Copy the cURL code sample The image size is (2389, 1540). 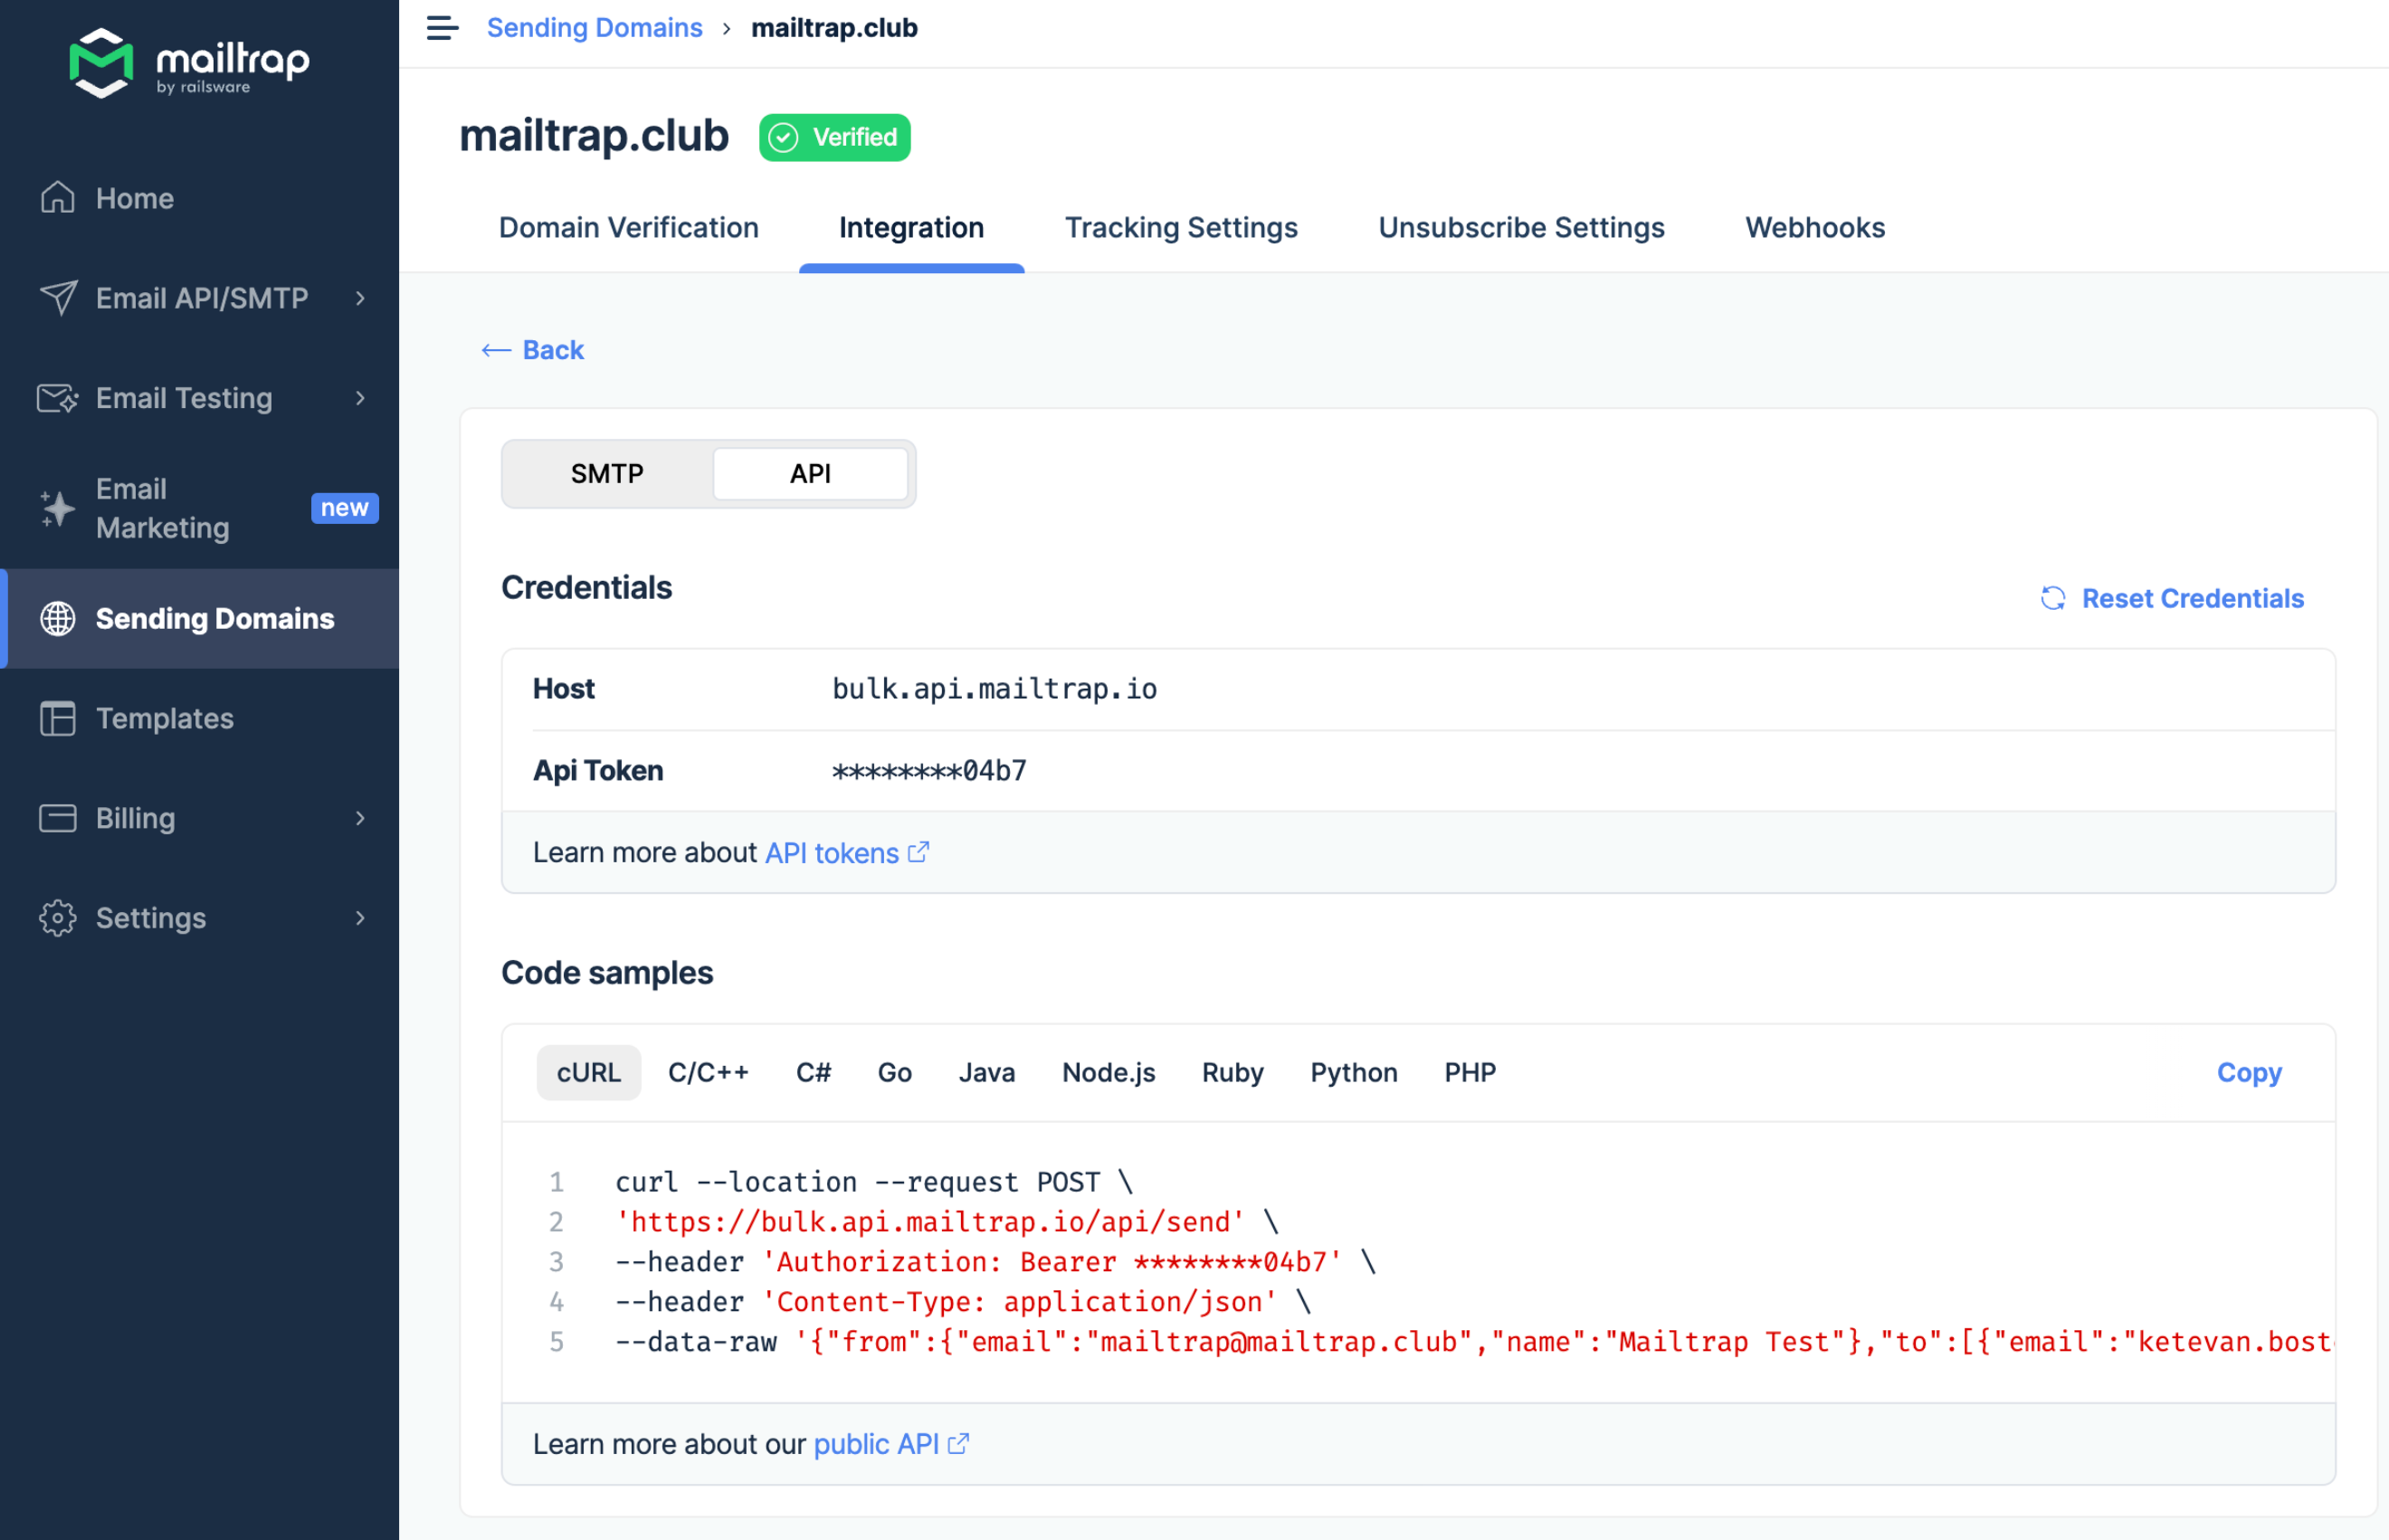coord(2248,1072)
